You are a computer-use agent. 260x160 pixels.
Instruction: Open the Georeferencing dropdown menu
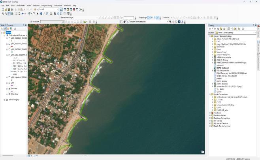point(66,17)
